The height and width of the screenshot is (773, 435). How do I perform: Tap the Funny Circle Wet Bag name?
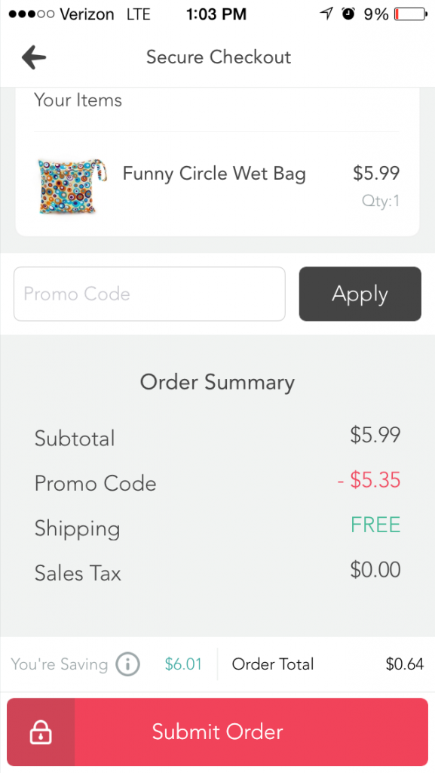(213, 174)
